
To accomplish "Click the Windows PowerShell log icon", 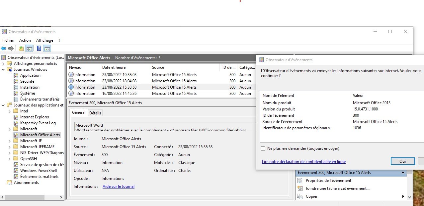I will [16, 171].
